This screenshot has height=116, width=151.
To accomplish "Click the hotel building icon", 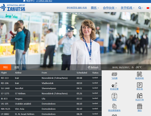I will click(x=139, y=106).
